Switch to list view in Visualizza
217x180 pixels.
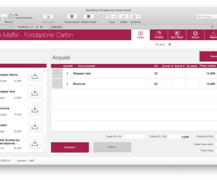click(37, 27)
